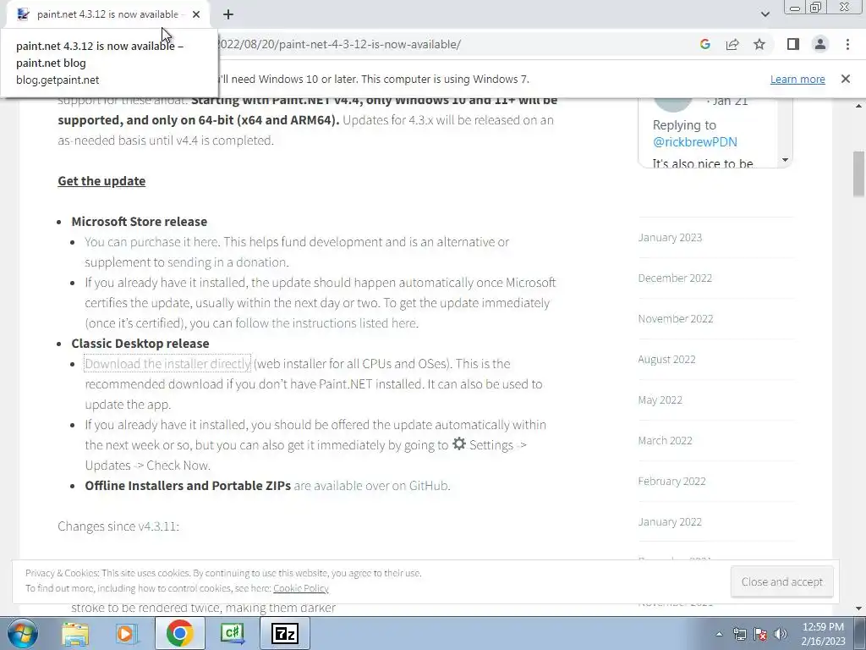Open the Chrome three-dot menu
The height and width of the screenshot is (650, 866).
pos(847,44)
